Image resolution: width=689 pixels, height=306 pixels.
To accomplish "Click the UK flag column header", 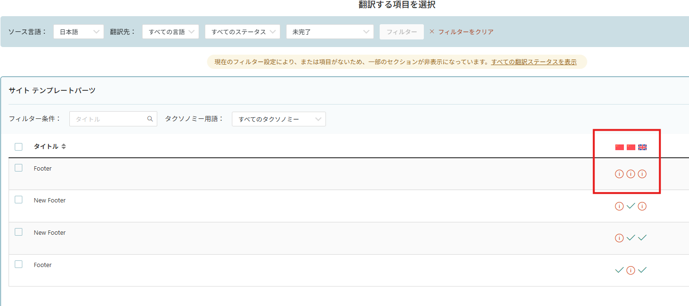I will click(x=642, y=147).
